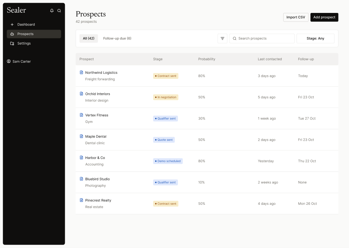Sort by the Probability column header

207,59
